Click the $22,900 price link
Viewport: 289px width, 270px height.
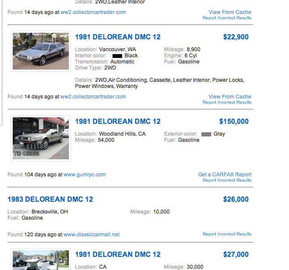(x=236, y=37)
